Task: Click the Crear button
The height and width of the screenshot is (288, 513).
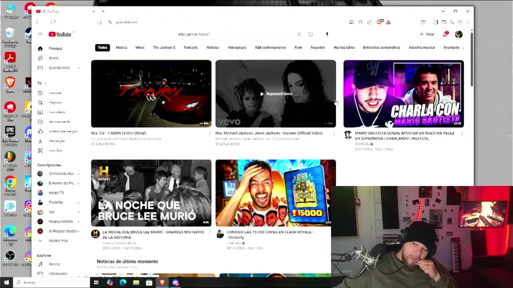Action: (x=427, y=34)
